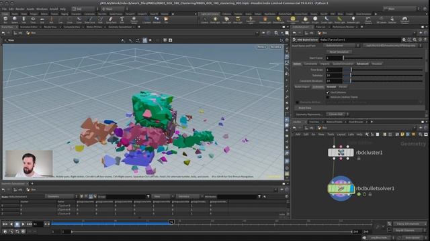Select the rbdbulletsolver1 node
This screenshot has height=241, width=430.
[x=341, y=189]
